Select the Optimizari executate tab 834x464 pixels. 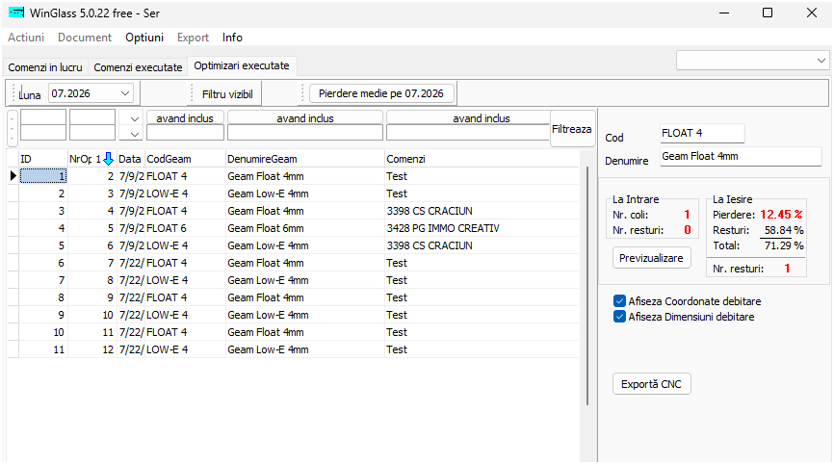tap(242, 65)
